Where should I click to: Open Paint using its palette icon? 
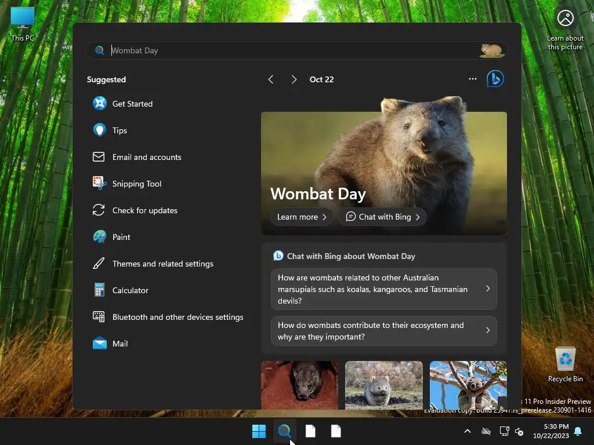tap(100, 237)
